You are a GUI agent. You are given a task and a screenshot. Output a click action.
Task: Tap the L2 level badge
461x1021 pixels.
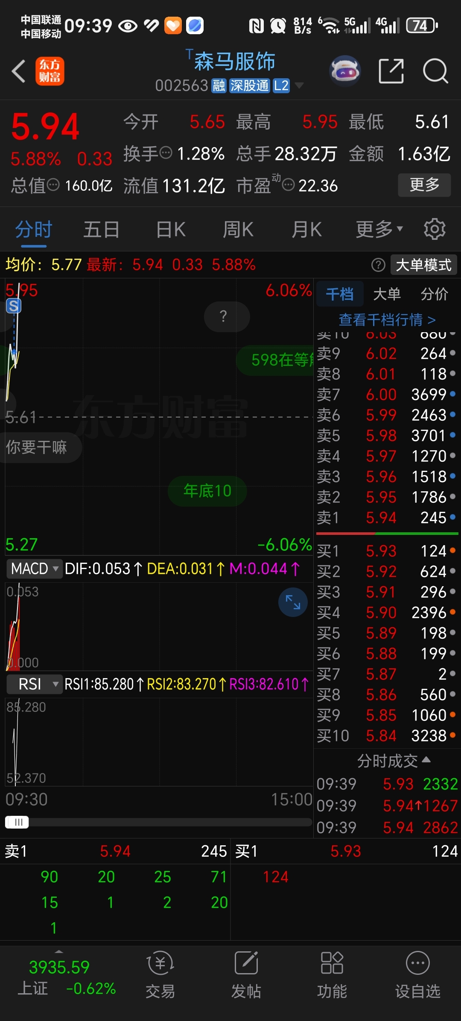pos(281,86)
